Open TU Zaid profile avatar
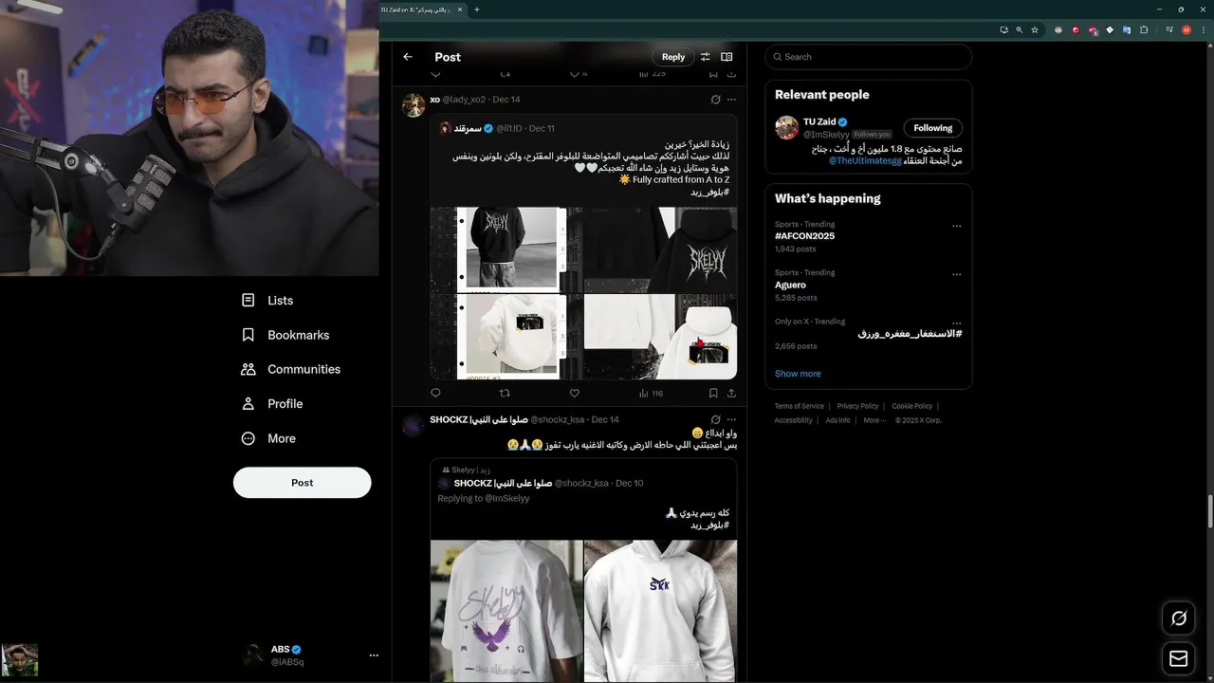This screenshot has height=683, width=1214. click(x=786, y=127)
